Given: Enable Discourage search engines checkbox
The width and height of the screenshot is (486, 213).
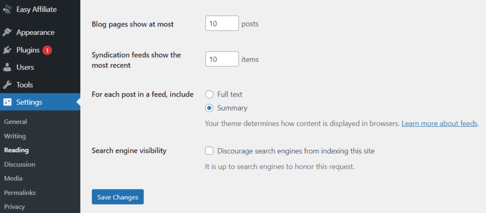Looking at the screenshot, I should pos(209,151).
